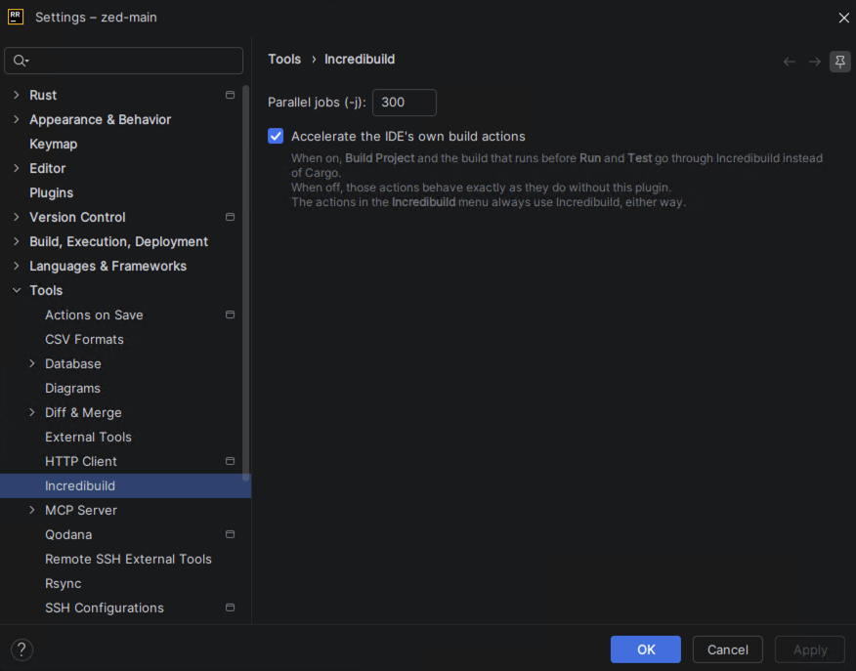The height and width of the screenshot is (671, 856).
Task: Open the Plugins settings page
Action: click(x=52, y=192)
